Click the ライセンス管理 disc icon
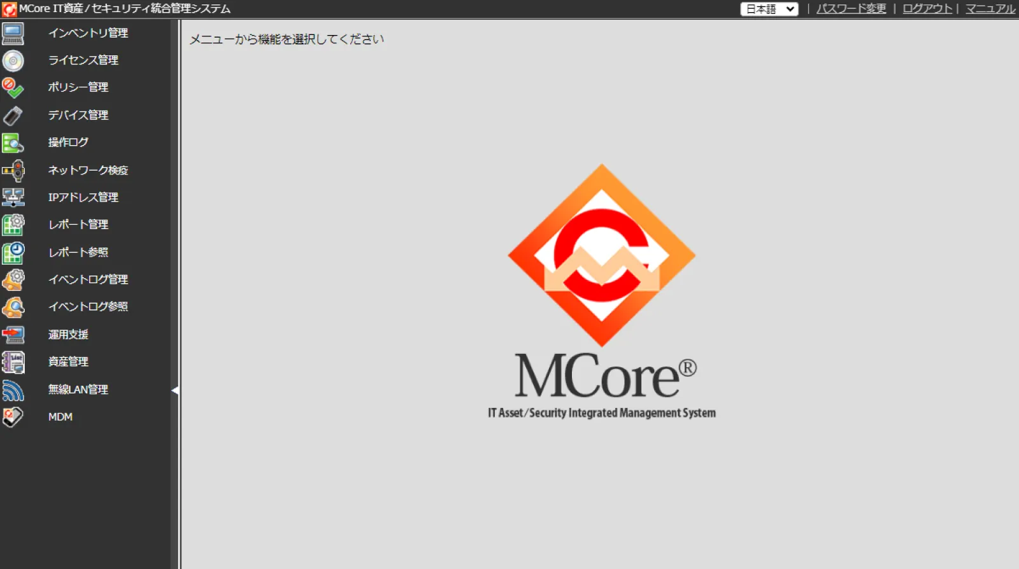Screen dimensions: 1019x569 click(13, 60)
